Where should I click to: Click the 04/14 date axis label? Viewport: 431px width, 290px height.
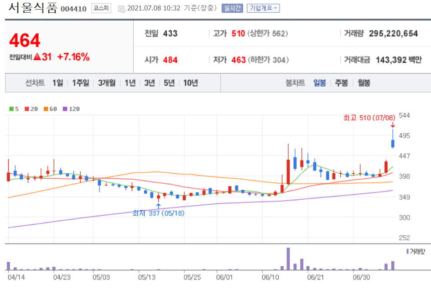(16, 277)
